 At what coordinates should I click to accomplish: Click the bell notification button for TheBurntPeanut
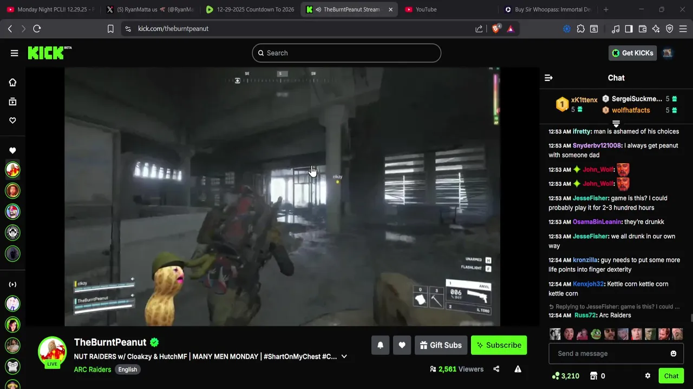pos(380,345)
